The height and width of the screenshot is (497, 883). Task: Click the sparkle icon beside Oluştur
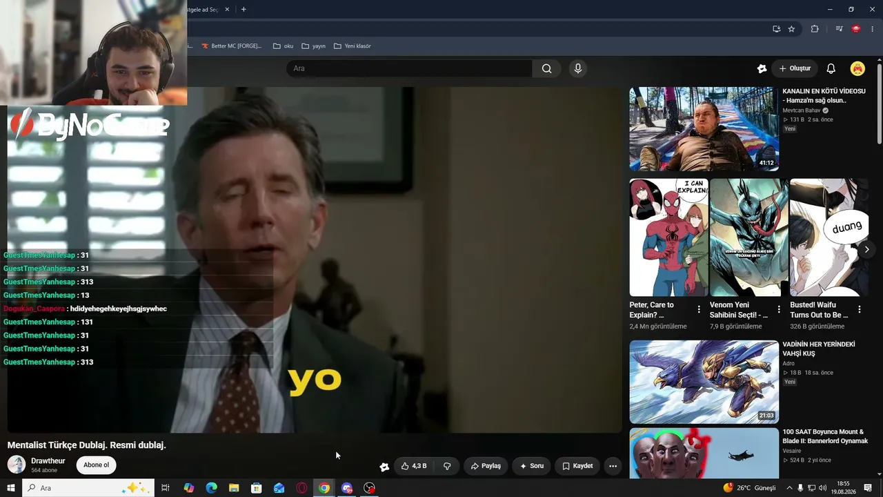pyautogui.click(x=762, y=68)
